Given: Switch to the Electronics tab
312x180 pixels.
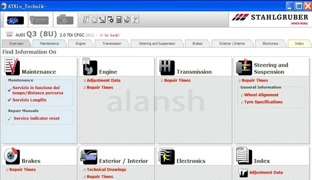Looking at the screenshot, I should [x=270, y=44].
